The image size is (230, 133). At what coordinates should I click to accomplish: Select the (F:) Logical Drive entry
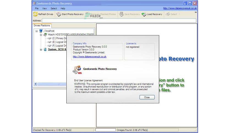59,46
